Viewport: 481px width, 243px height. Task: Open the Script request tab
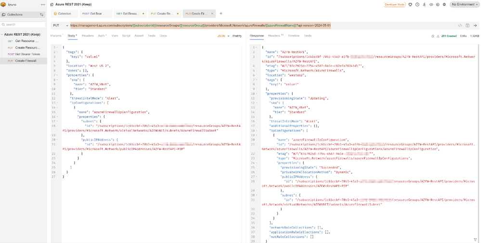(126, 36)
